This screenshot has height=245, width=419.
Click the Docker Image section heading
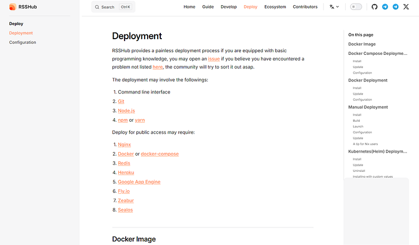[x=134, y=239]
